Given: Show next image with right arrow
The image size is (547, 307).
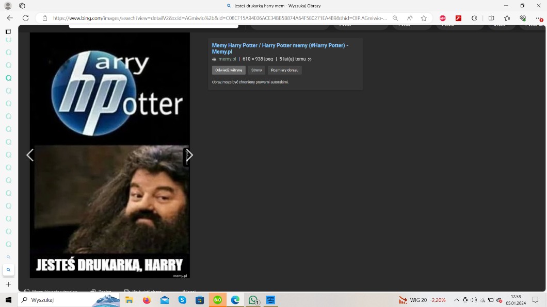Looking at the screenshot, I should 189,155.
